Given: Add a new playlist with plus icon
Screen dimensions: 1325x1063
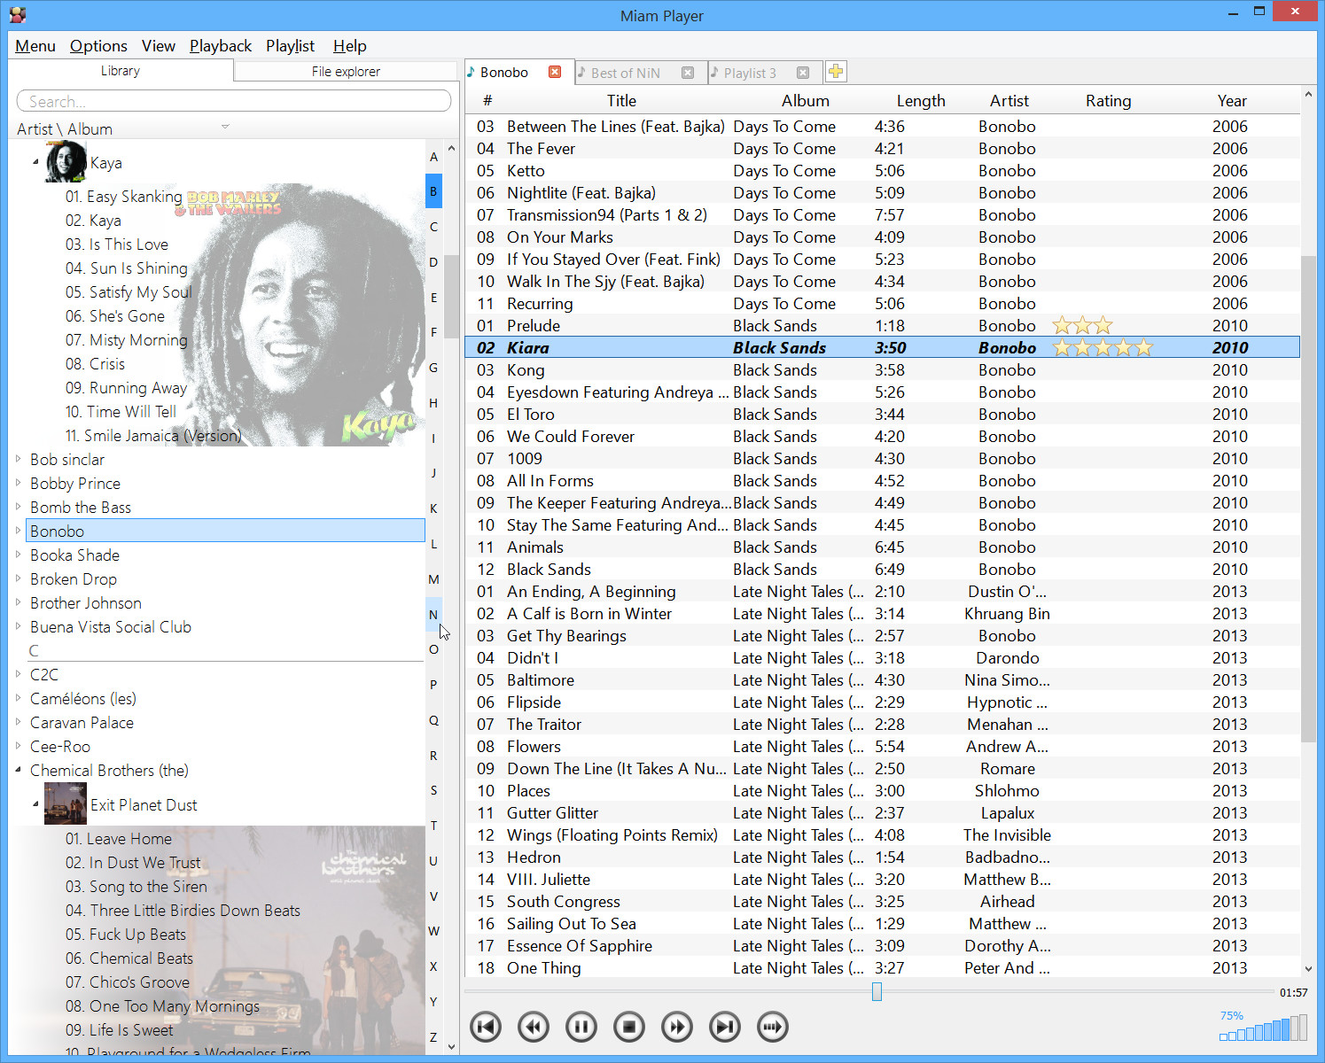Looking at the screenshot, I should click(x=836, y=72).
